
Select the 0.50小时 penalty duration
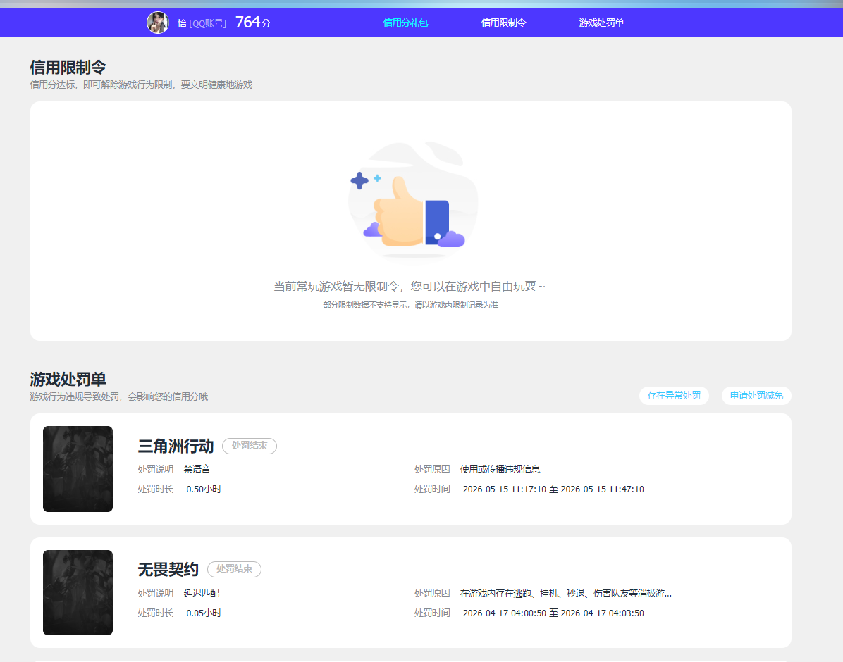coord(204,489)
